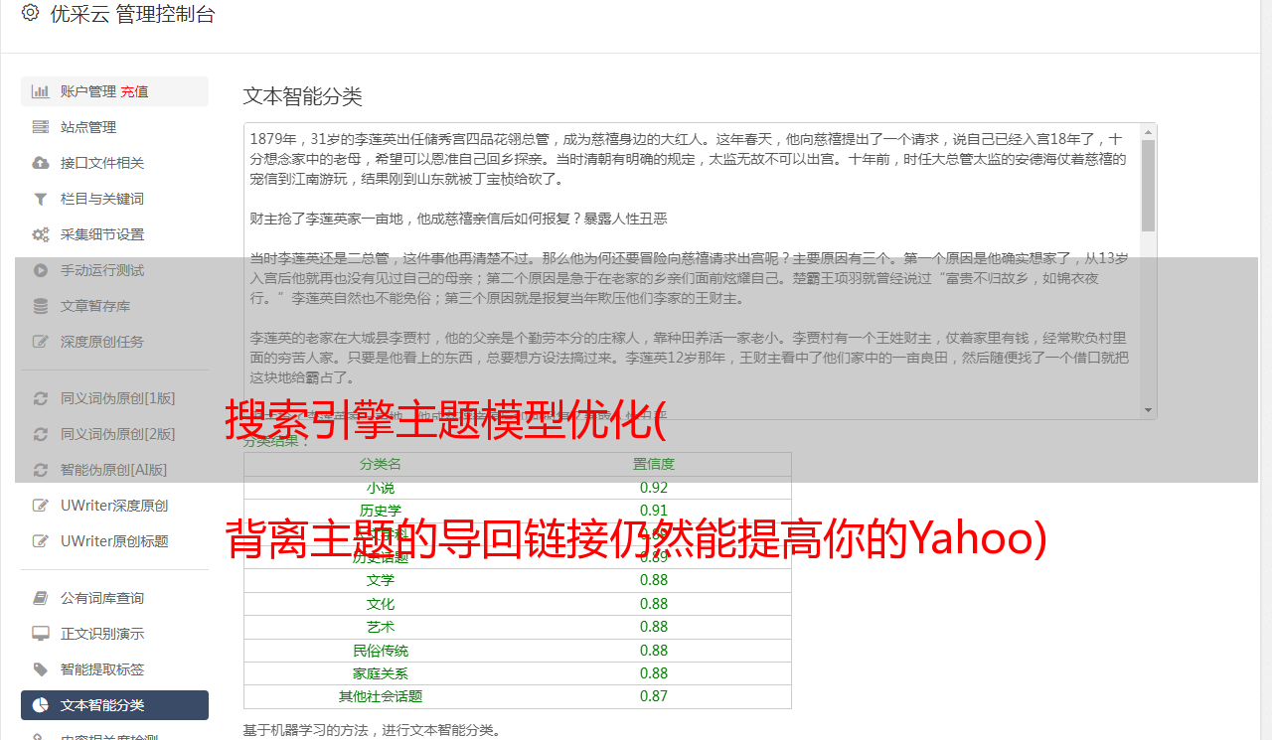The height and width of the screenshot is (740, 1272).
Task: Click the gears icon for 采集细节设置
Action: pyautogui.click(x=41, y=234)
